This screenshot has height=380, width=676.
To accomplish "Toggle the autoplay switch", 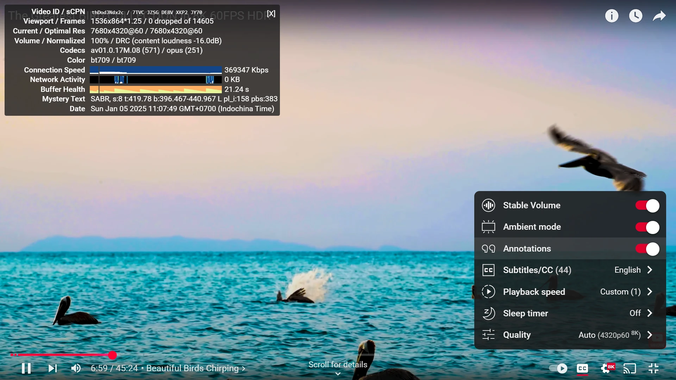I will [x=558, y=368].
